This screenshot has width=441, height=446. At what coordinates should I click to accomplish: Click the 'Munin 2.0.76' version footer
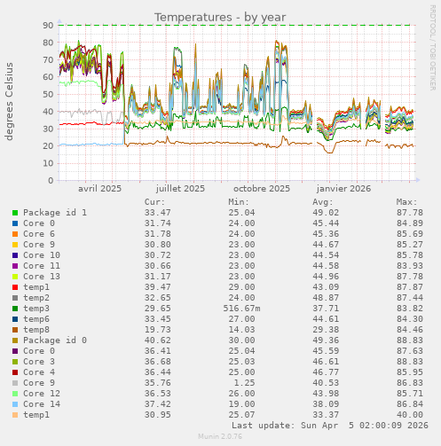(x=220, y=436)
